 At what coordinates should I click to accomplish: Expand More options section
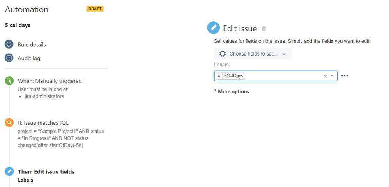click(x=232, y=91)
